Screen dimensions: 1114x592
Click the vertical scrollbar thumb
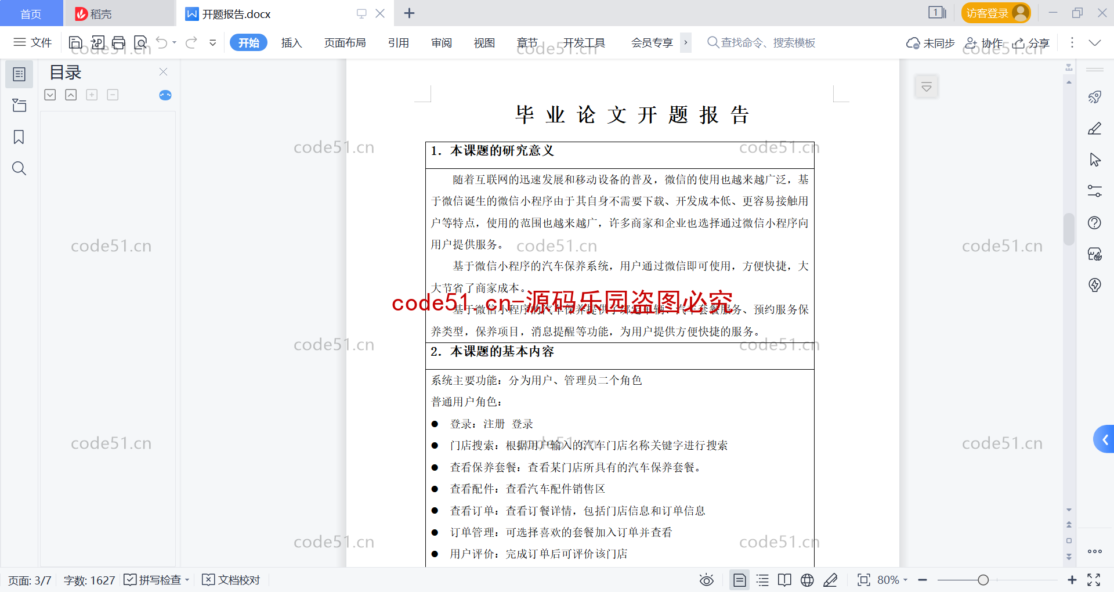point(1069,229)
